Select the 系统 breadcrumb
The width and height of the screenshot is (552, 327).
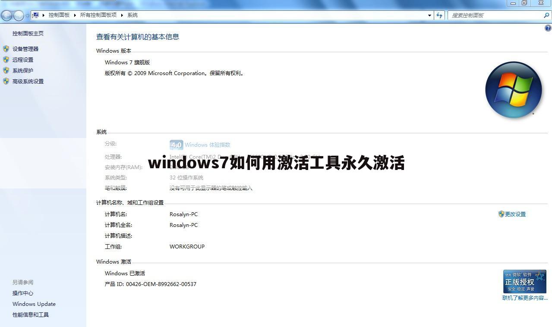click(132, 15)
